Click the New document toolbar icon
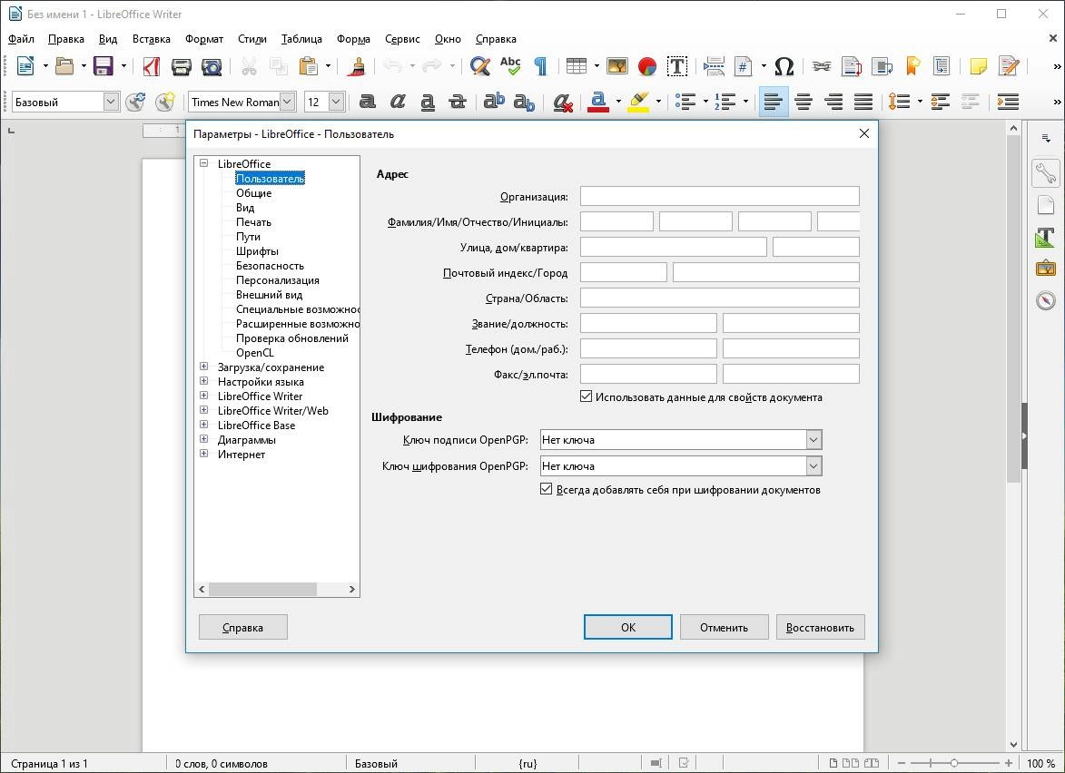Image resolution: width=1065 pixels, height=773 pixels. 25,66
